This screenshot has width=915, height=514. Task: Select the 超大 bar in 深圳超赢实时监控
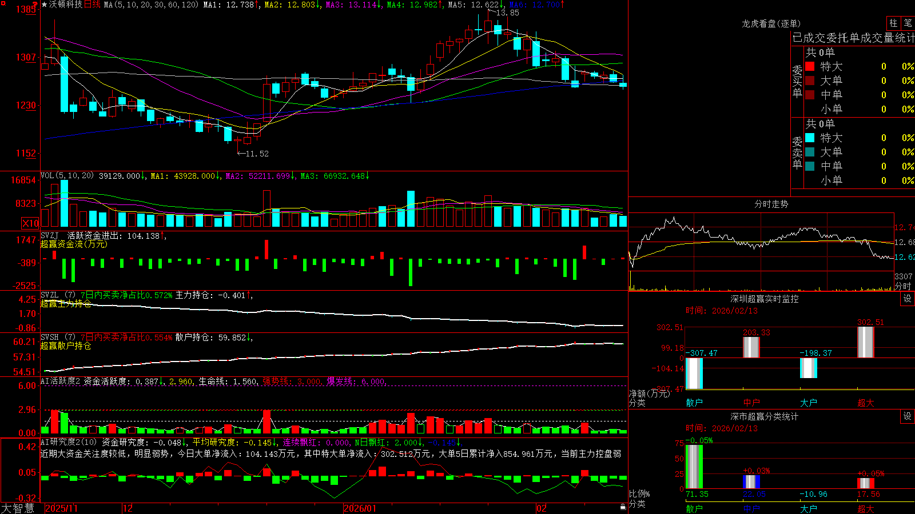(866, 342)
